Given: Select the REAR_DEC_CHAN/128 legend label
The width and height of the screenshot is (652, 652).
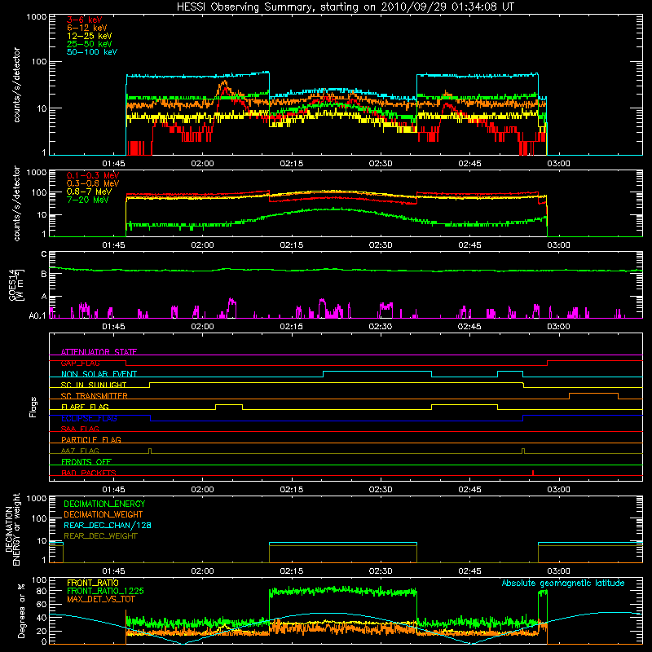Looking at the screenshot, I should pyautogui.click(x=108, y=525).
